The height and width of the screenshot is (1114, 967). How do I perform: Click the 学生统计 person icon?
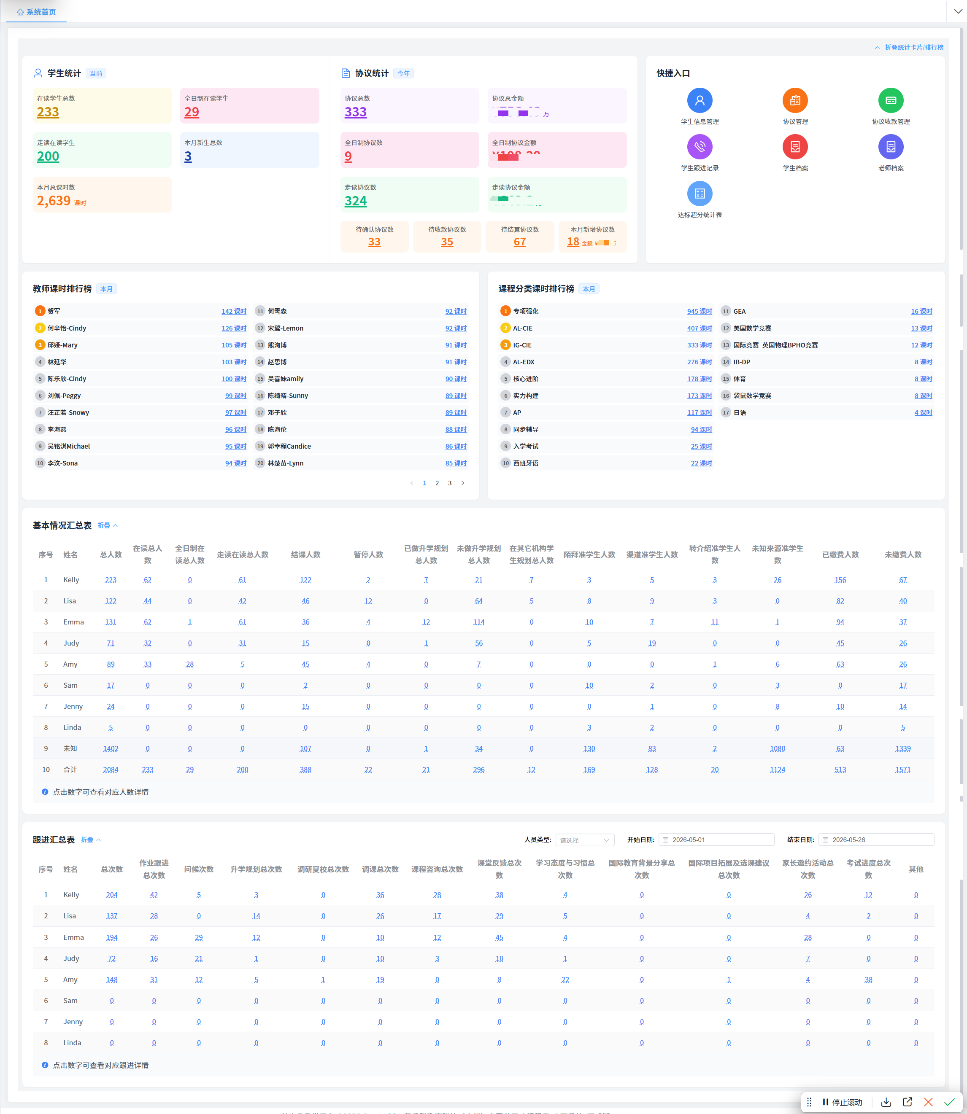(x=38, y=73)
